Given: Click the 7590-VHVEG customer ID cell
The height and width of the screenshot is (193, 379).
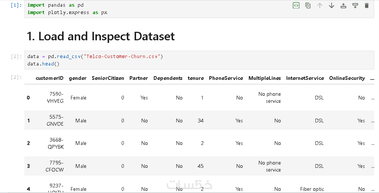Looking at the screenshot, I should [x=55, y=98].
